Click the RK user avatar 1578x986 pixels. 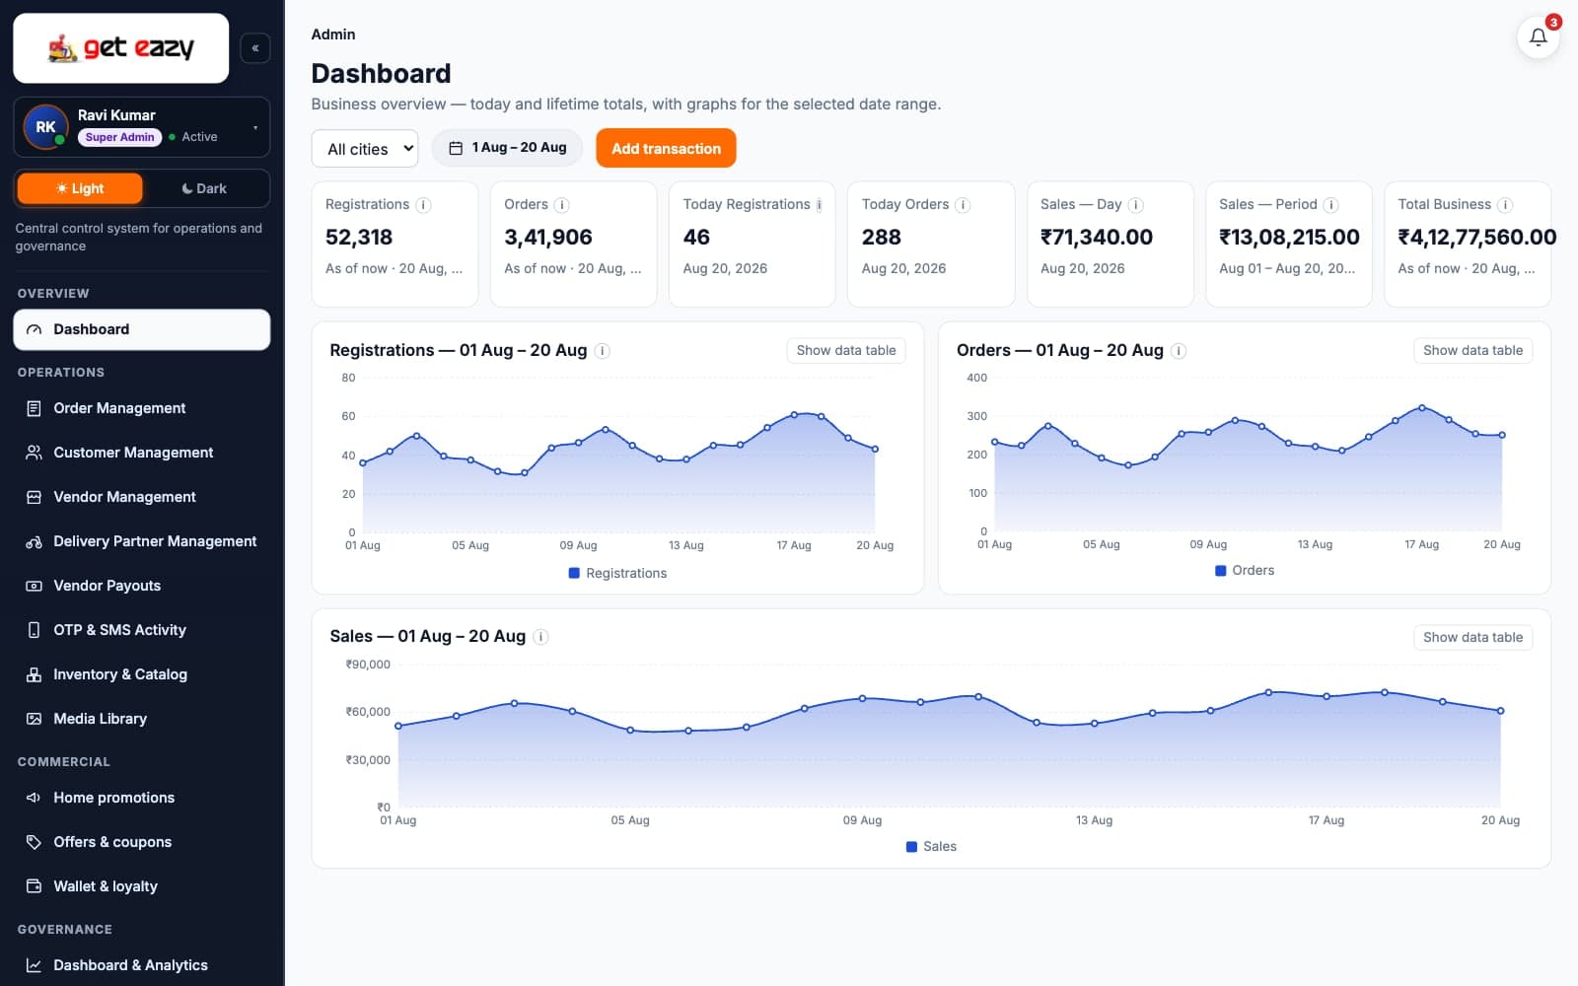(45, 127)
